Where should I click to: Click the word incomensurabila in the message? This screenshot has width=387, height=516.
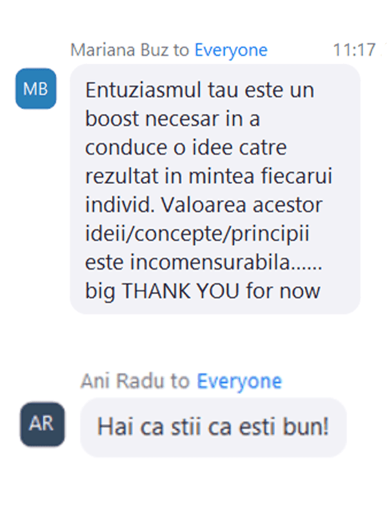tap(210, 263)
